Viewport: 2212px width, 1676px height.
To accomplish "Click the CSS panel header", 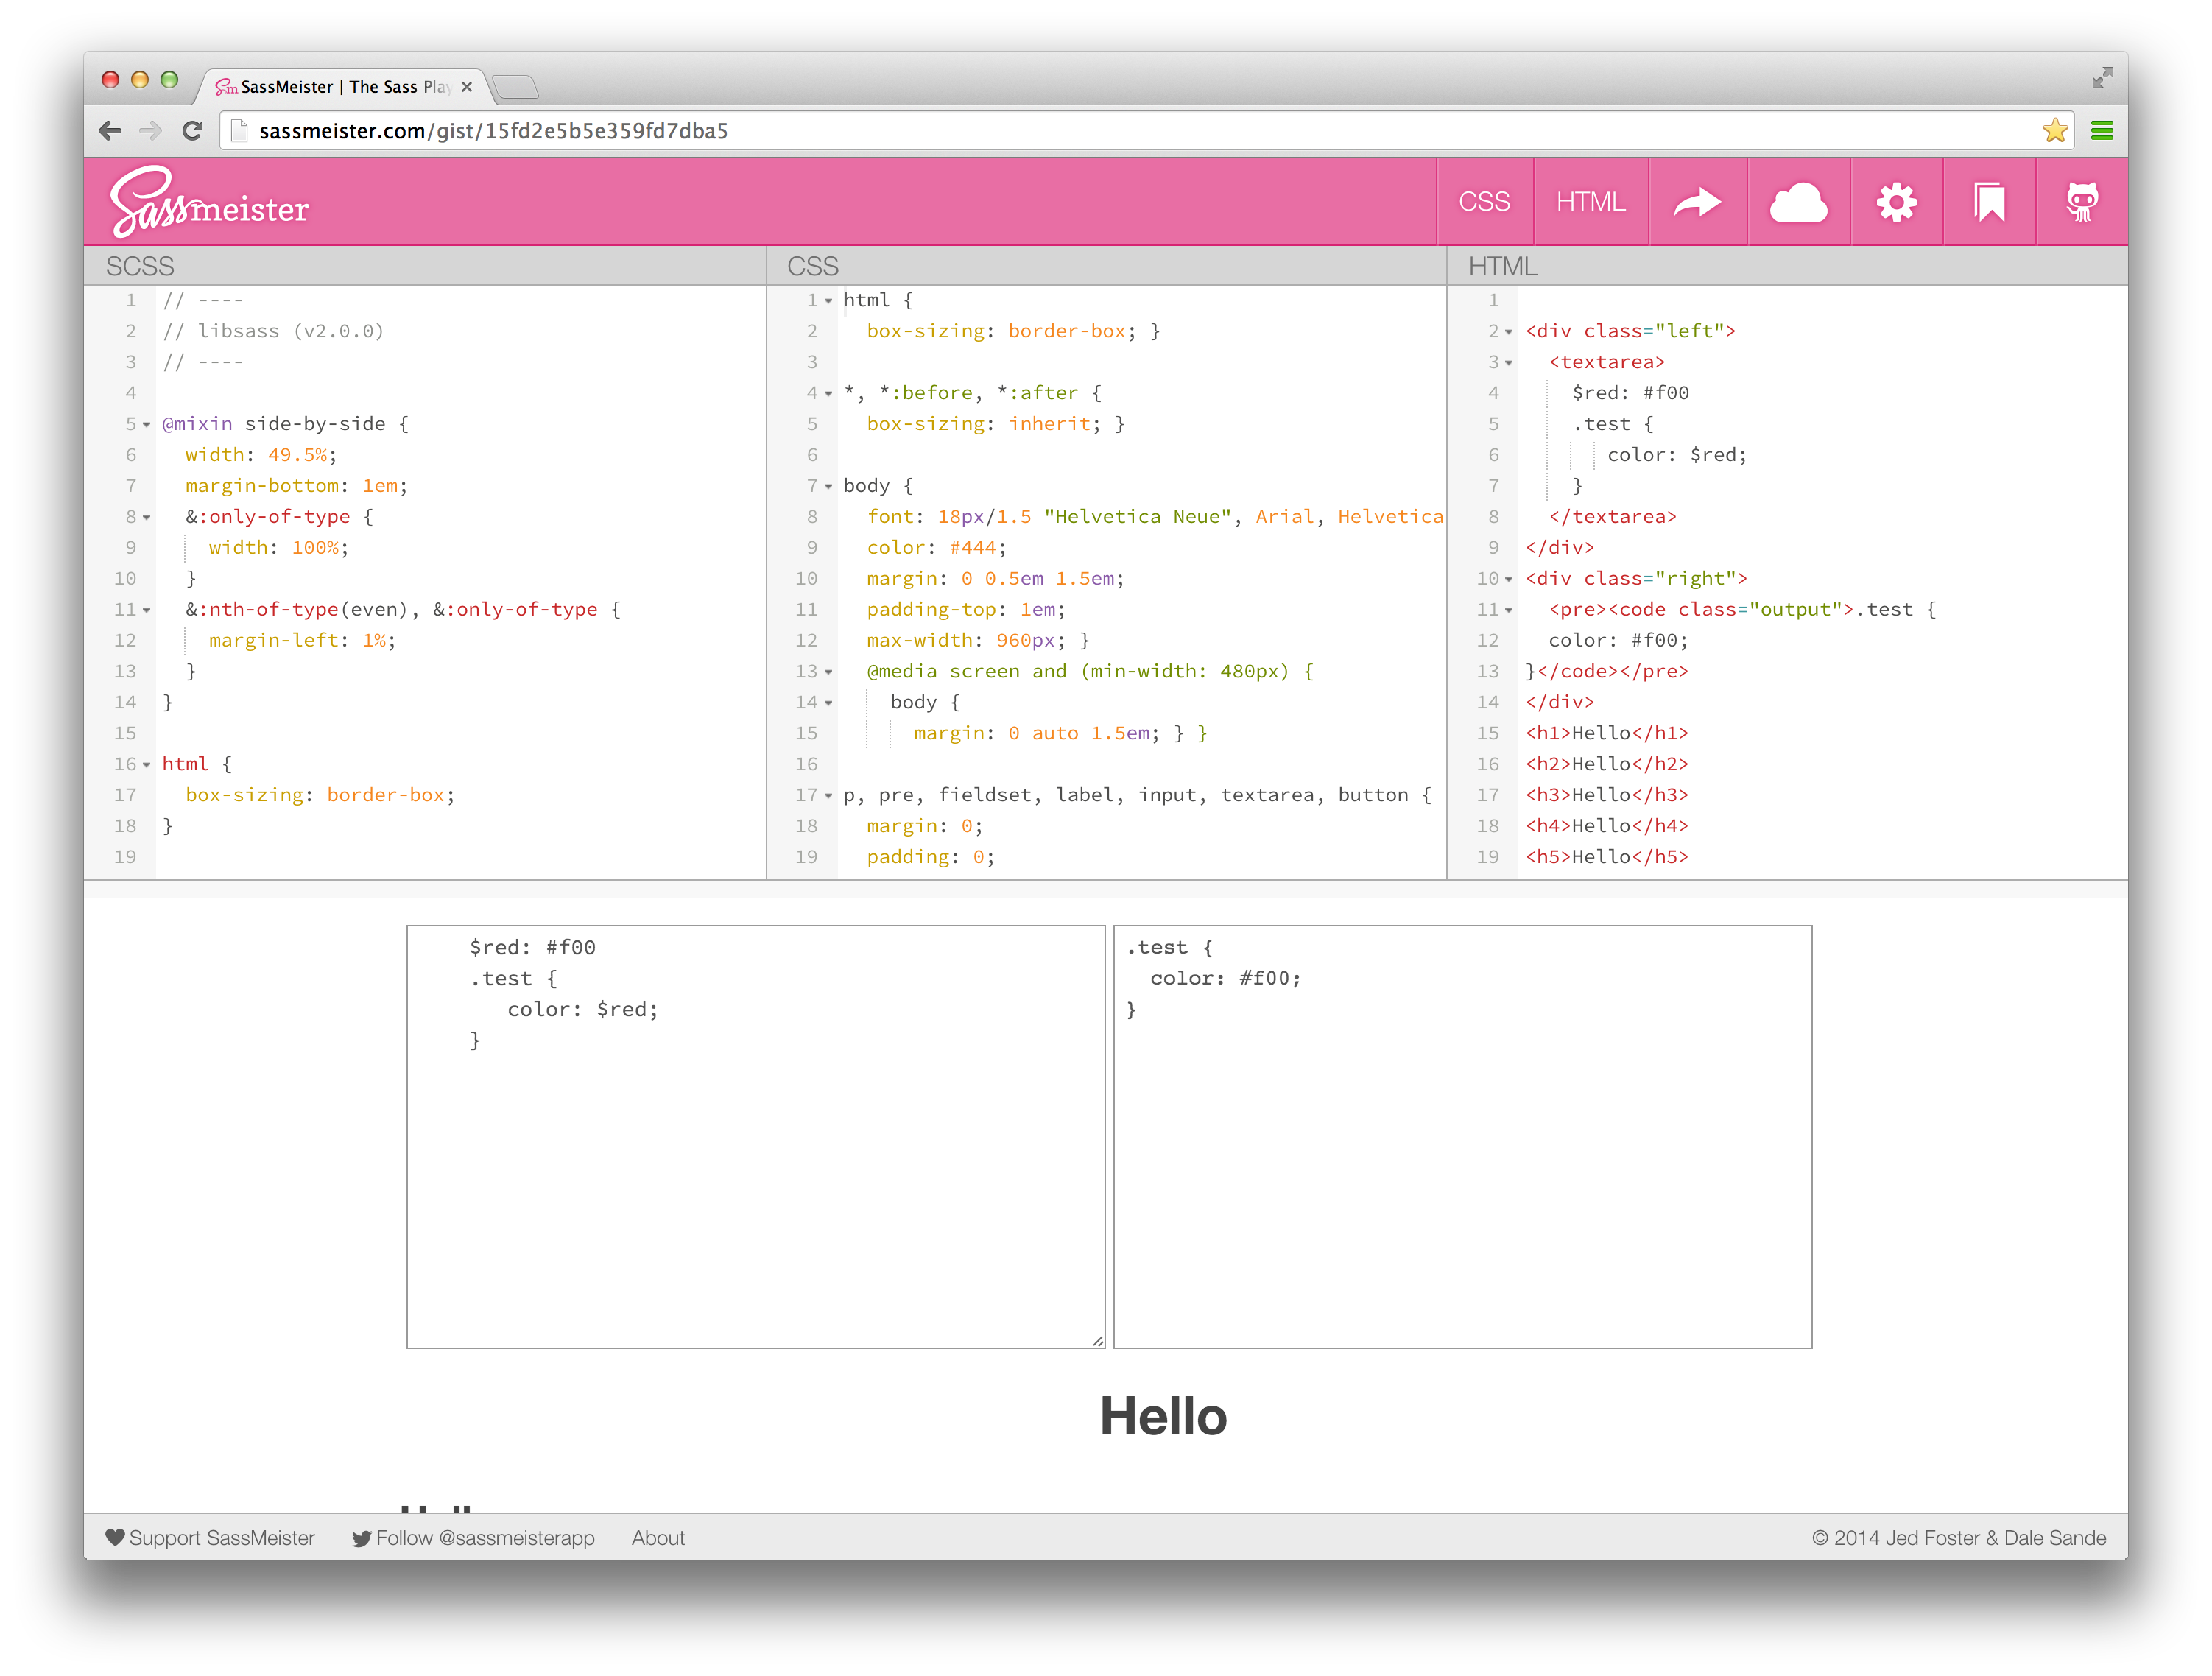I will pos(1107,266).
